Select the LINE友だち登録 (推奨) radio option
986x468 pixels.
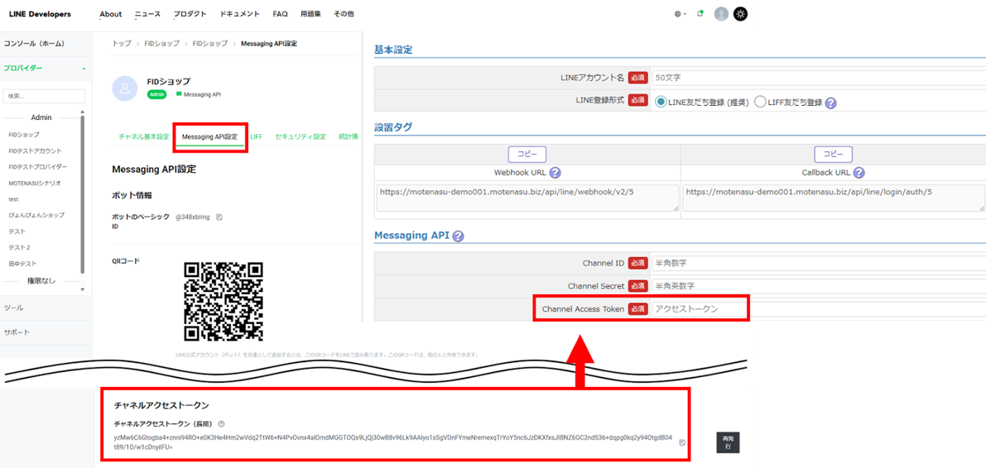click(x=661, y=103)
